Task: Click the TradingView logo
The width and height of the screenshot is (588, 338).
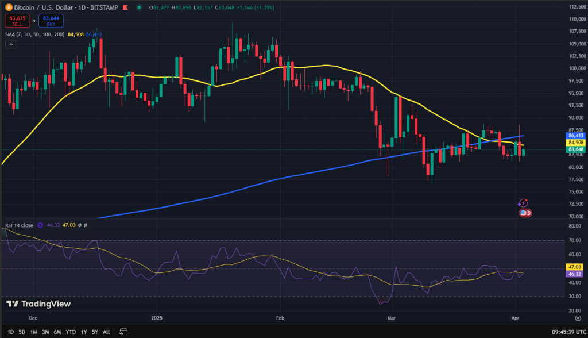Action: coord(38,304)
